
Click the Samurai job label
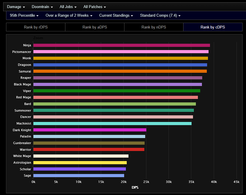coord(25,71)
